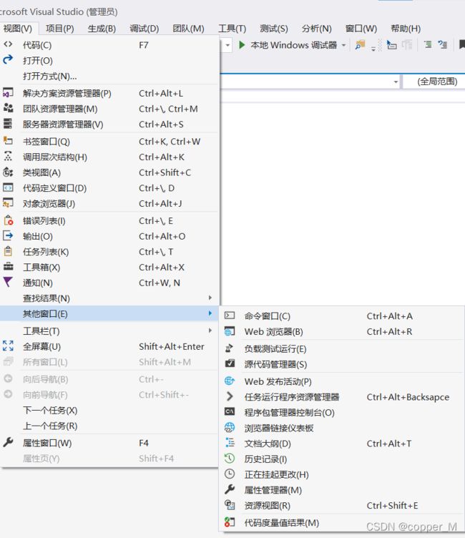
Task: Click the 代码度量值结果 icon
Action: pos(230,522)
